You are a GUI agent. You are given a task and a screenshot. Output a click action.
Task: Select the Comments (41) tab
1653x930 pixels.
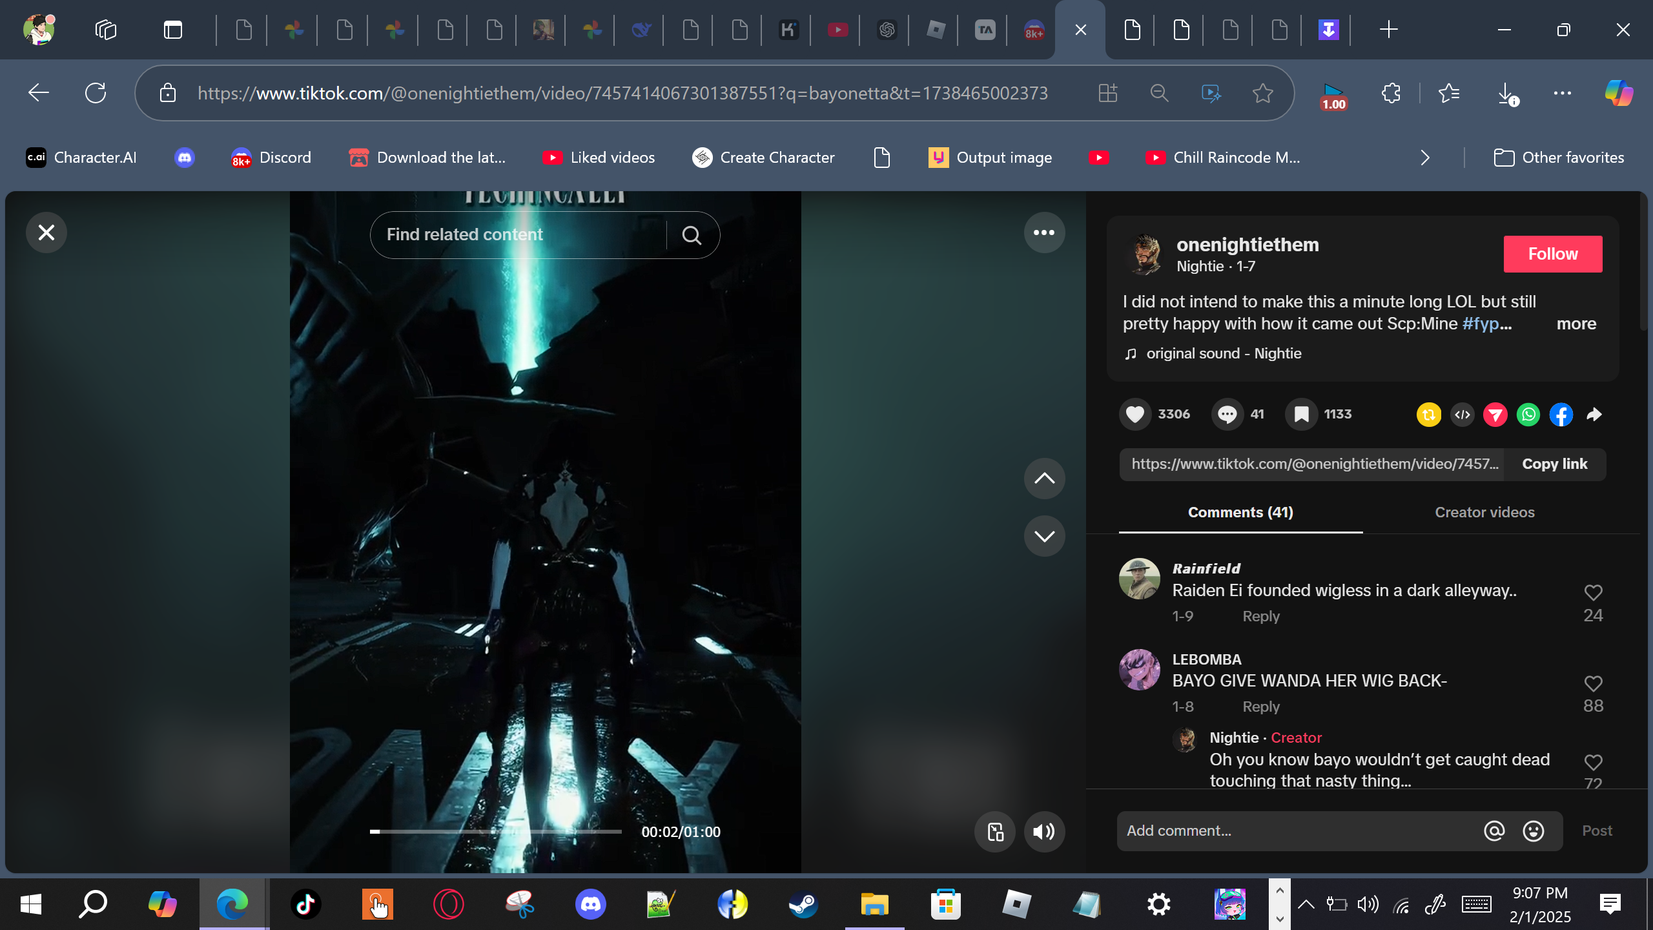1240,512
